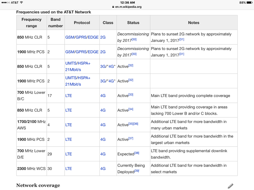The image size is (254, 190).
Task: Open the 3G class link in the 850 MHz UMTS row
Action: tap(103, 66)
